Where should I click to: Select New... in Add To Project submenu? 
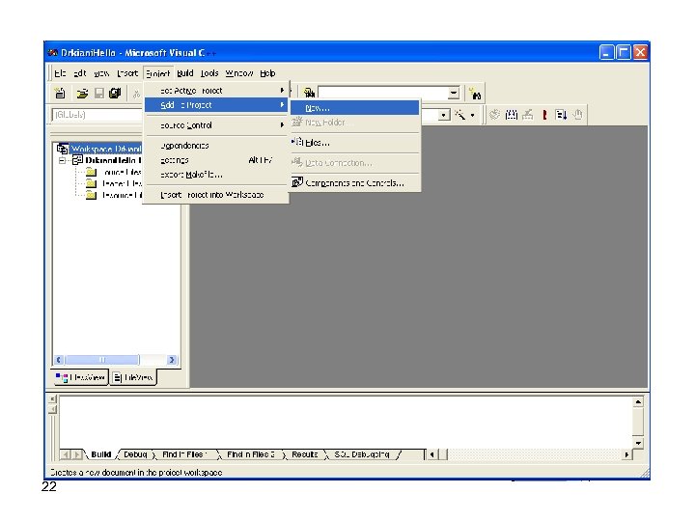354,108
